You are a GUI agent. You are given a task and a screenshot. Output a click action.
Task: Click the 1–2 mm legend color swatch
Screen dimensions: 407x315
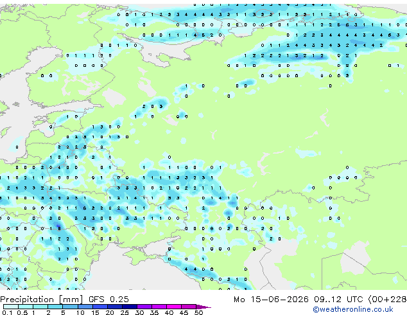40,307
